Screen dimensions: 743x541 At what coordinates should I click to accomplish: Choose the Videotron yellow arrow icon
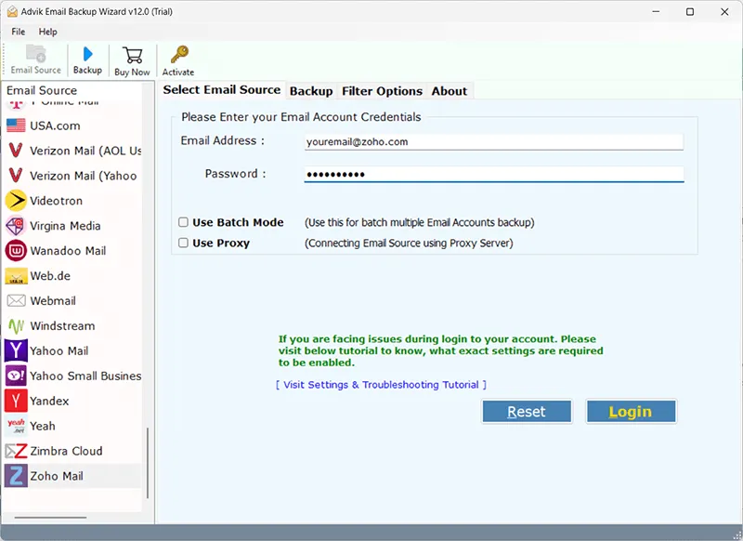pos(16,201)
